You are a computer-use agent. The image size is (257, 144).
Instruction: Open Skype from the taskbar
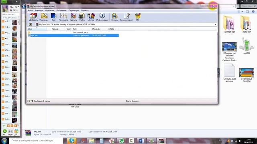click(x=71, y=141)
